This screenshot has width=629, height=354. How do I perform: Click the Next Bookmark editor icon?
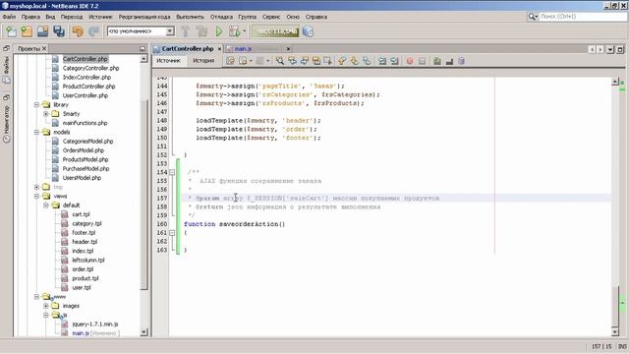tap(354, 61)
